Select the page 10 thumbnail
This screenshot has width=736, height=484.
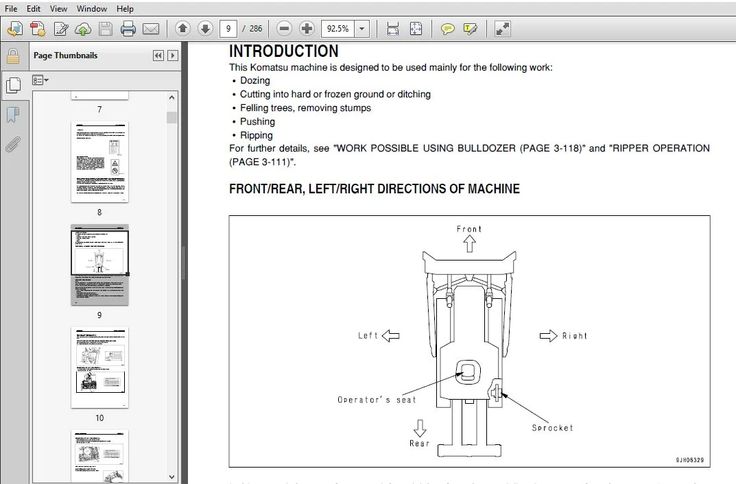point(99,367)
